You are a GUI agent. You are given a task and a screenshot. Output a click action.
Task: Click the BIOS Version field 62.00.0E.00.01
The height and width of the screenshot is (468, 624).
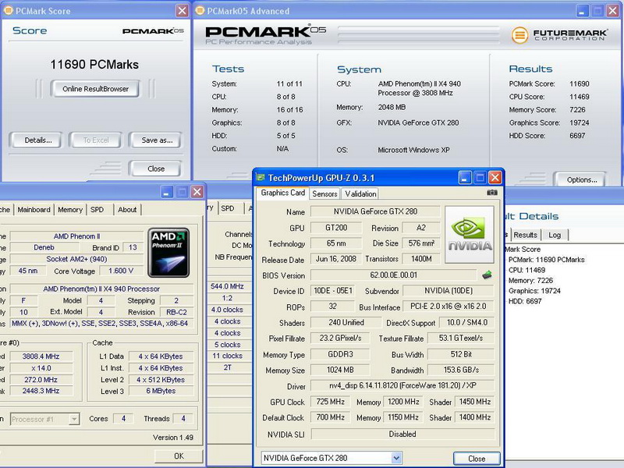(394, 275)
